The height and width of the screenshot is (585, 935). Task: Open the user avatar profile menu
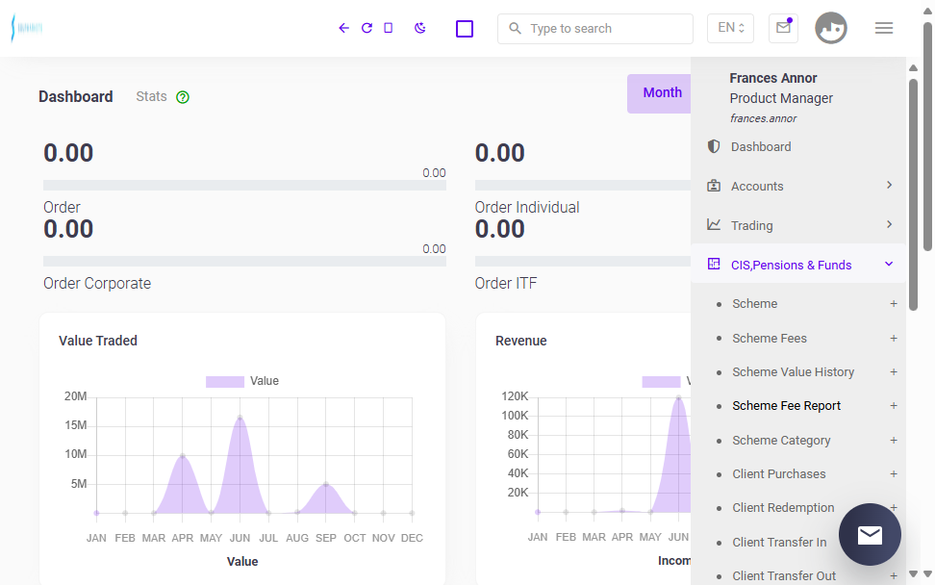tap(831, 28)
